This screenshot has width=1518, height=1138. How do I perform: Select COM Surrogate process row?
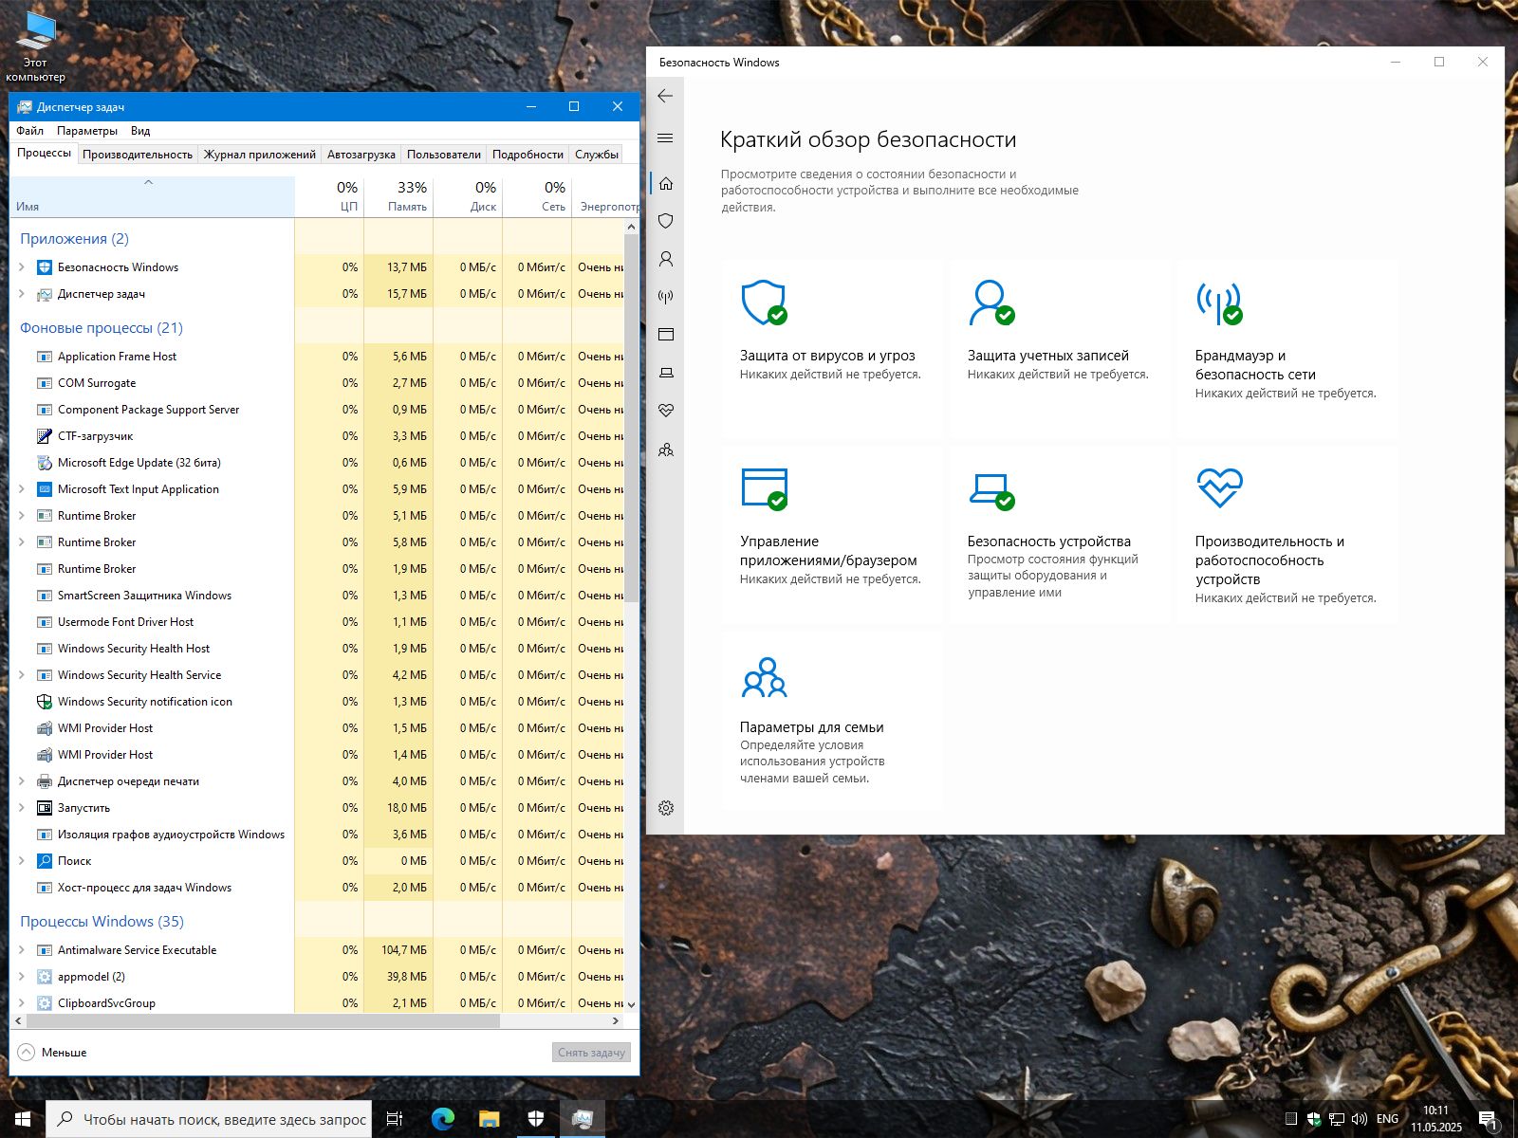[317, 383]
